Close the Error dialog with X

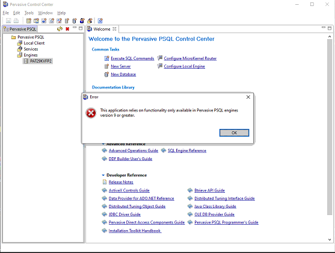click(x=248, y=97)
